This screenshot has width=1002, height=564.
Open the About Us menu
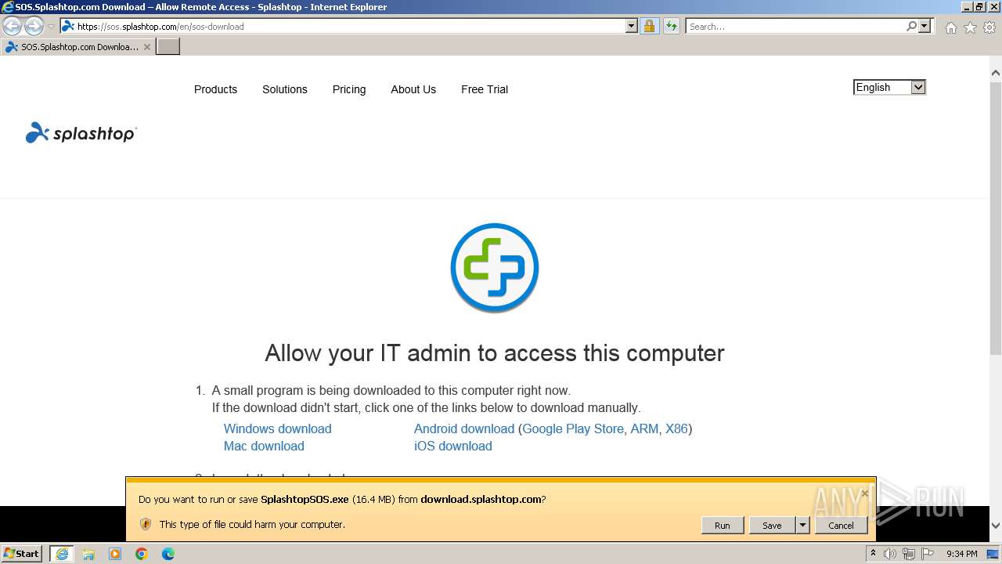click(413, 89)
